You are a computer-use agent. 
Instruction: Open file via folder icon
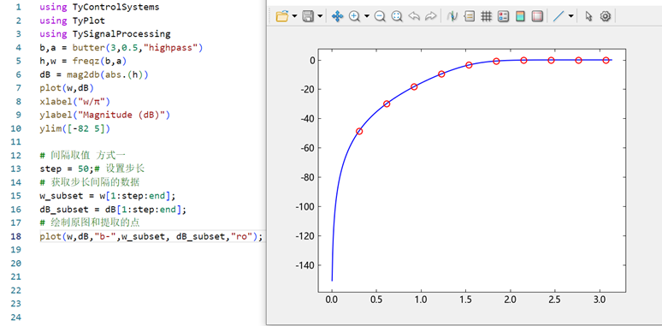(x=281, y=16)
